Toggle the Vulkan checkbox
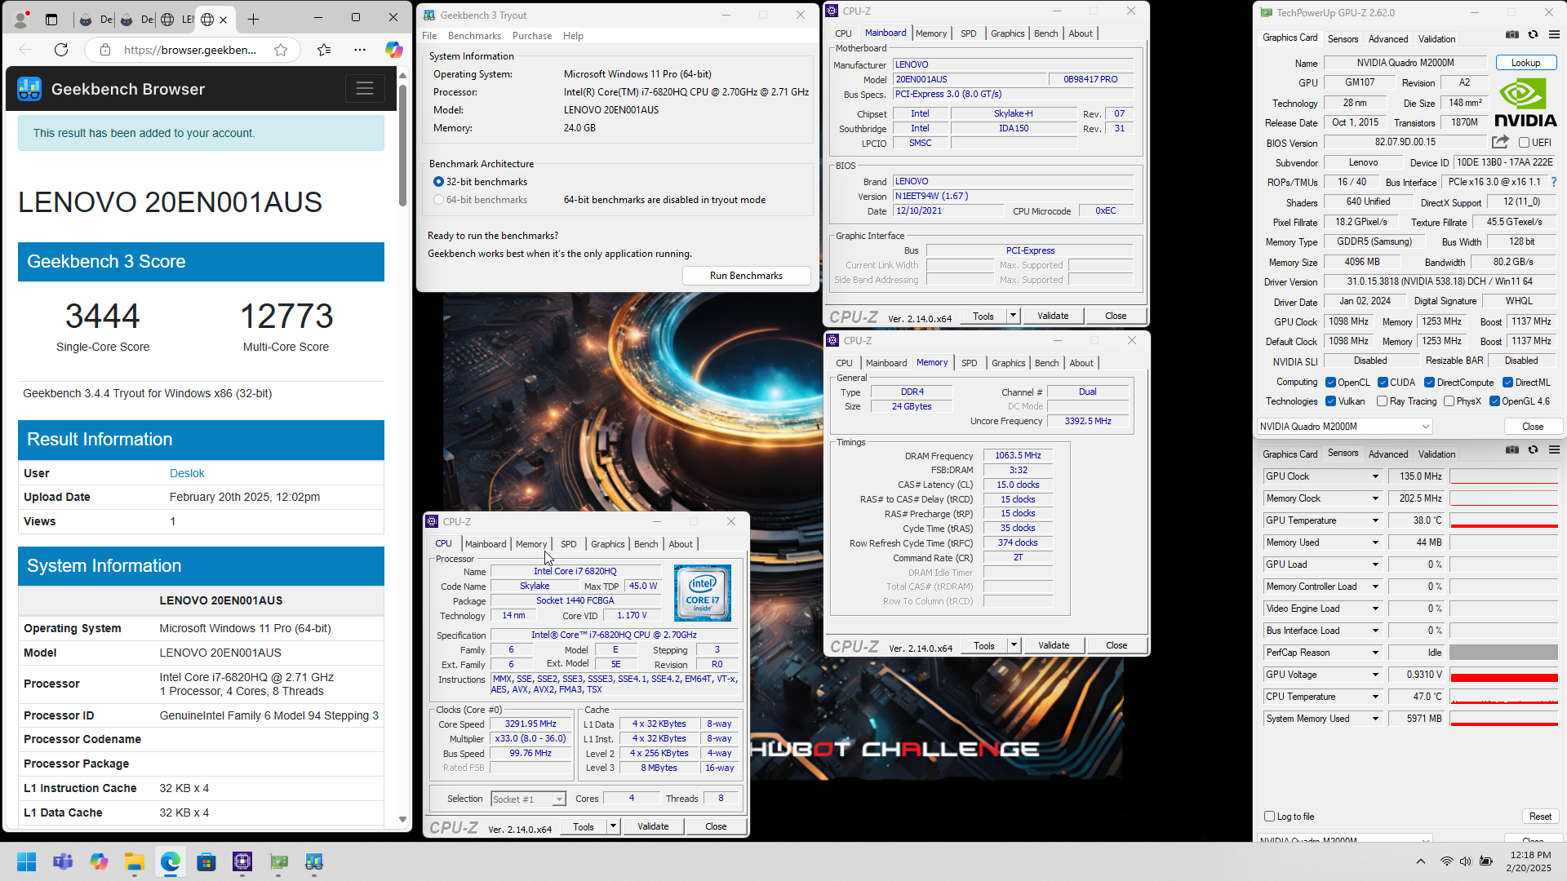Image resolution: width=1567 pixels, height=881 pixels. tap(1330, 401)
